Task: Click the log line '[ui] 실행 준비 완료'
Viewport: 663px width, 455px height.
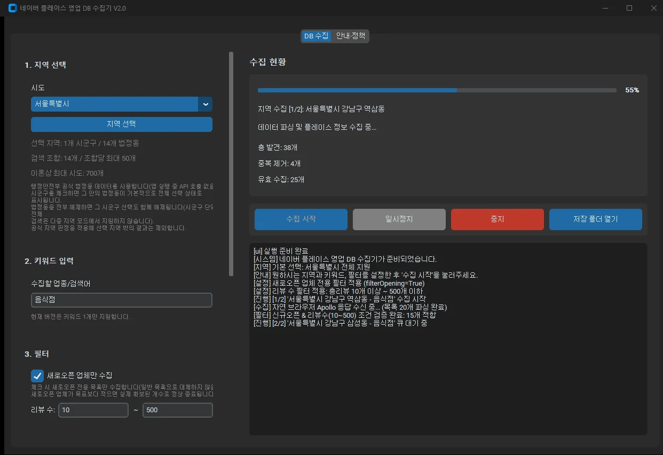Action: pyautogui.click(x=281, y=251)
